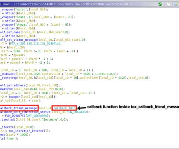Click the edit signature pencil icon

coord(177,4)
